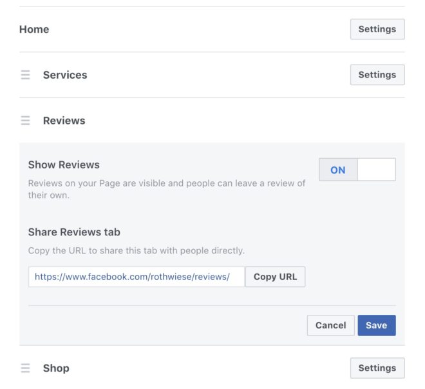Open Settings for the Home tab
Image resolution: width=425 pixels, height=389 pixels.
pos(377,29)
